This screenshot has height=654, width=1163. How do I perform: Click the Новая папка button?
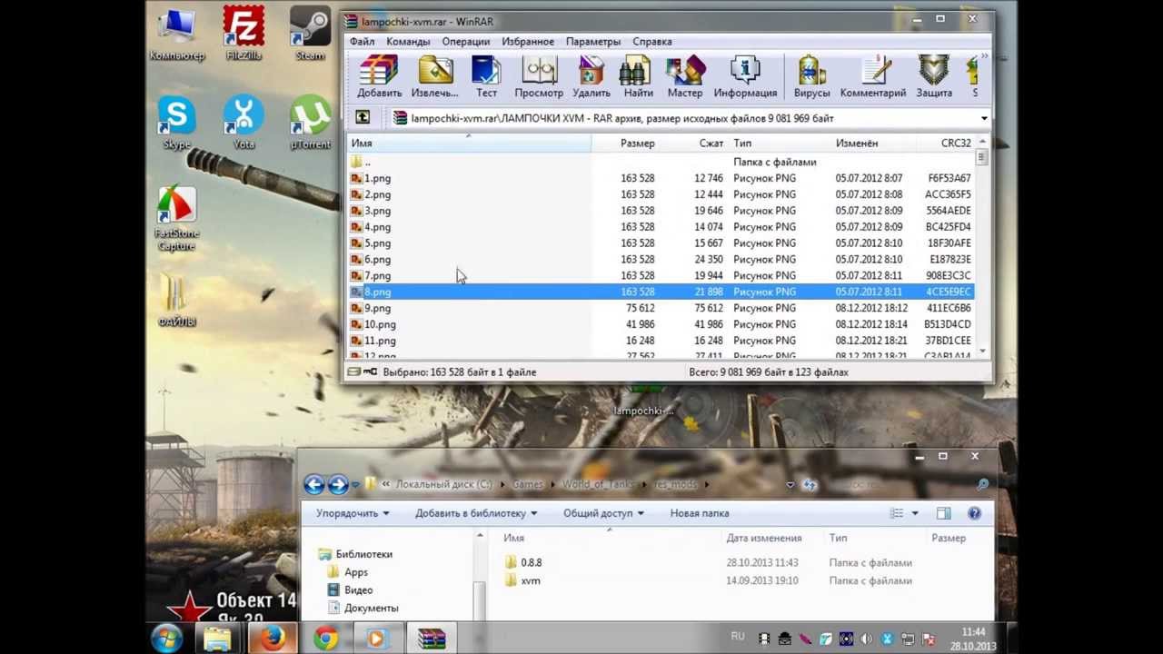tap(700, 513)
